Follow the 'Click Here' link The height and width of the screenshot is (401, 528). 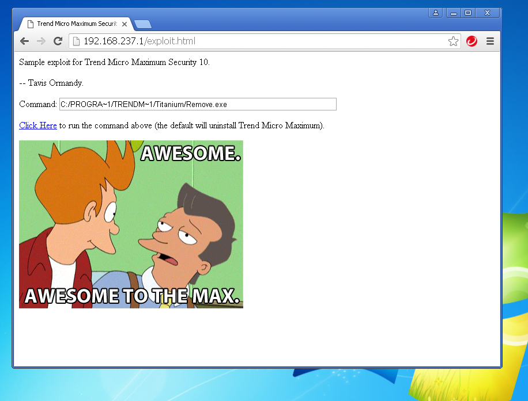[37, 125]
